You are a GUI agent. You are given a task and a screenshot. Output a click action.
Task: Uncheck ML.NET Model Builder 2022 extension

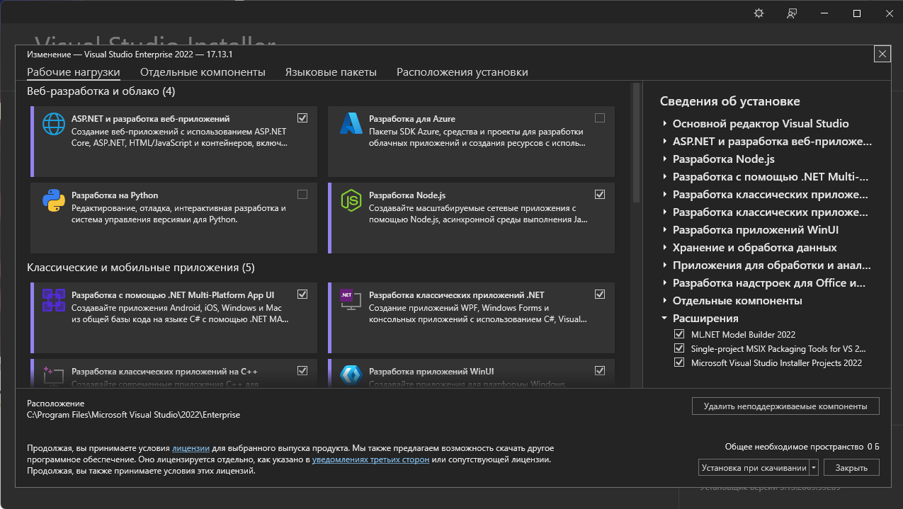pyautogui.click(x=679, y=334)
